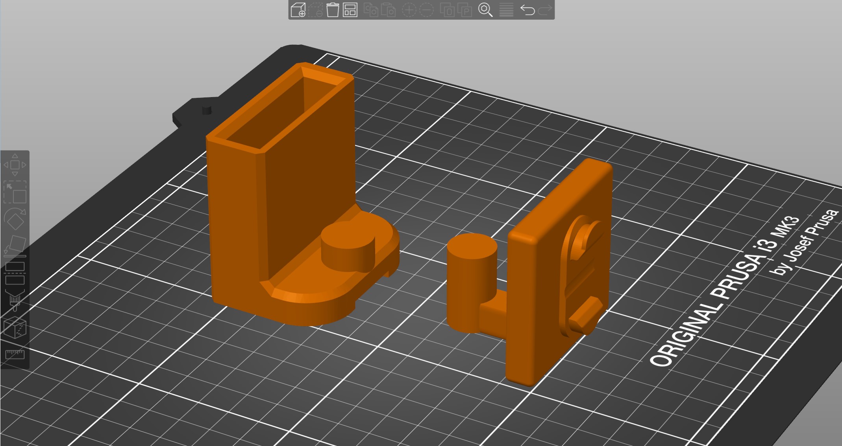Click the Split to objects icon

448,10
